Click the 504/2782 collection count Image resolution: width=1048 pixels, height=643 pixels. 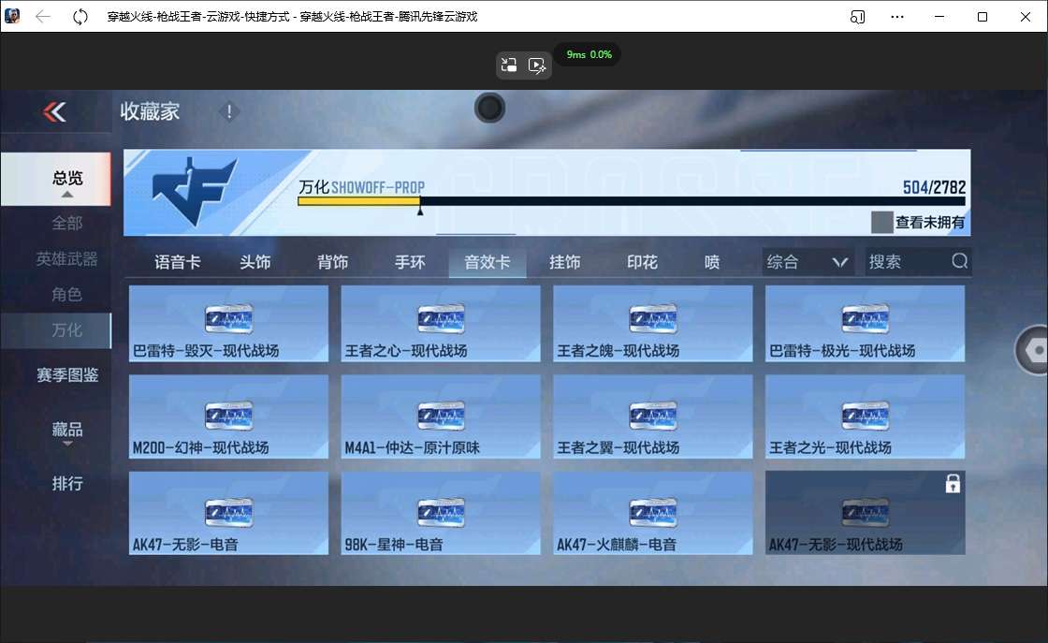pos(934,187)
